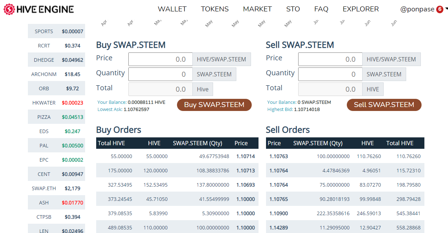448x233 pixels.
Task: Focus the Buy Price input field
Action: pyautogui.click(x=161, y=59)
